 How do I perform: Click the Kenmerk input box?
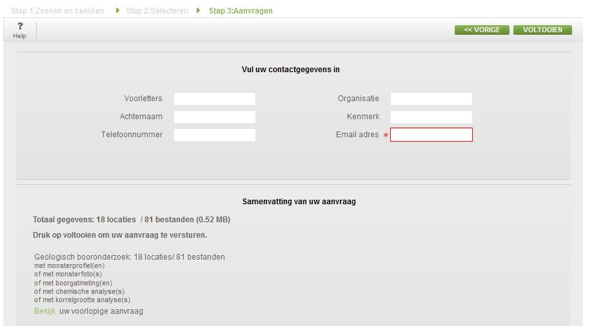[431, 117]
